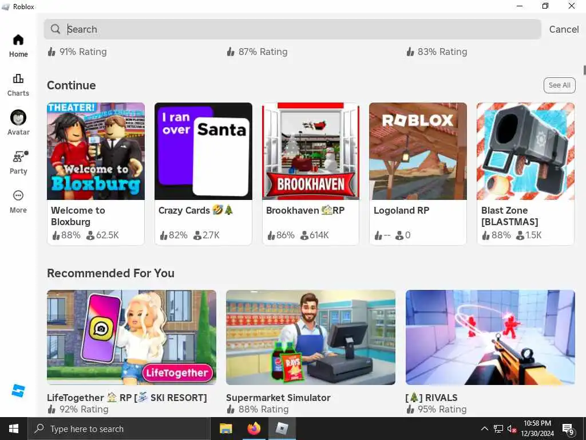Image resolution: width=586 pixels, height=440 pixels.
Task: Open the More menu in sidebar
Action: tap(18, 202)
